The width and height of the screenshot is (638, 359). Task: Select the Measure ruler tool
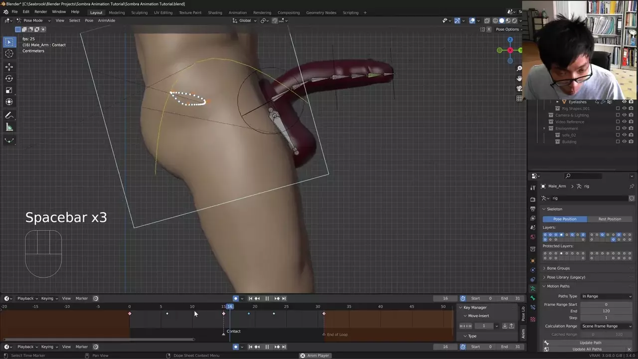point(9,127)
